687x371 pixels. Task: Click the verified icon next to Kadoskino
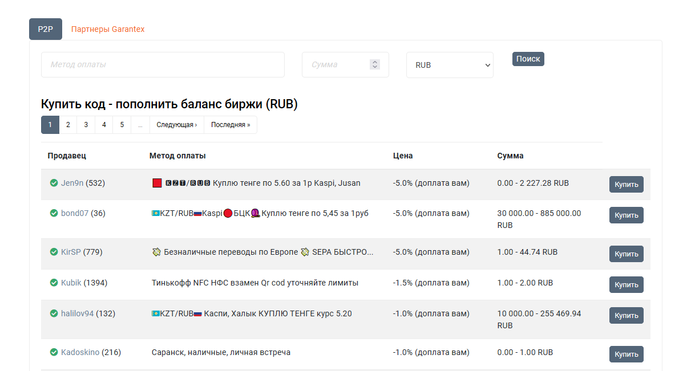click(x=54, y=352)
